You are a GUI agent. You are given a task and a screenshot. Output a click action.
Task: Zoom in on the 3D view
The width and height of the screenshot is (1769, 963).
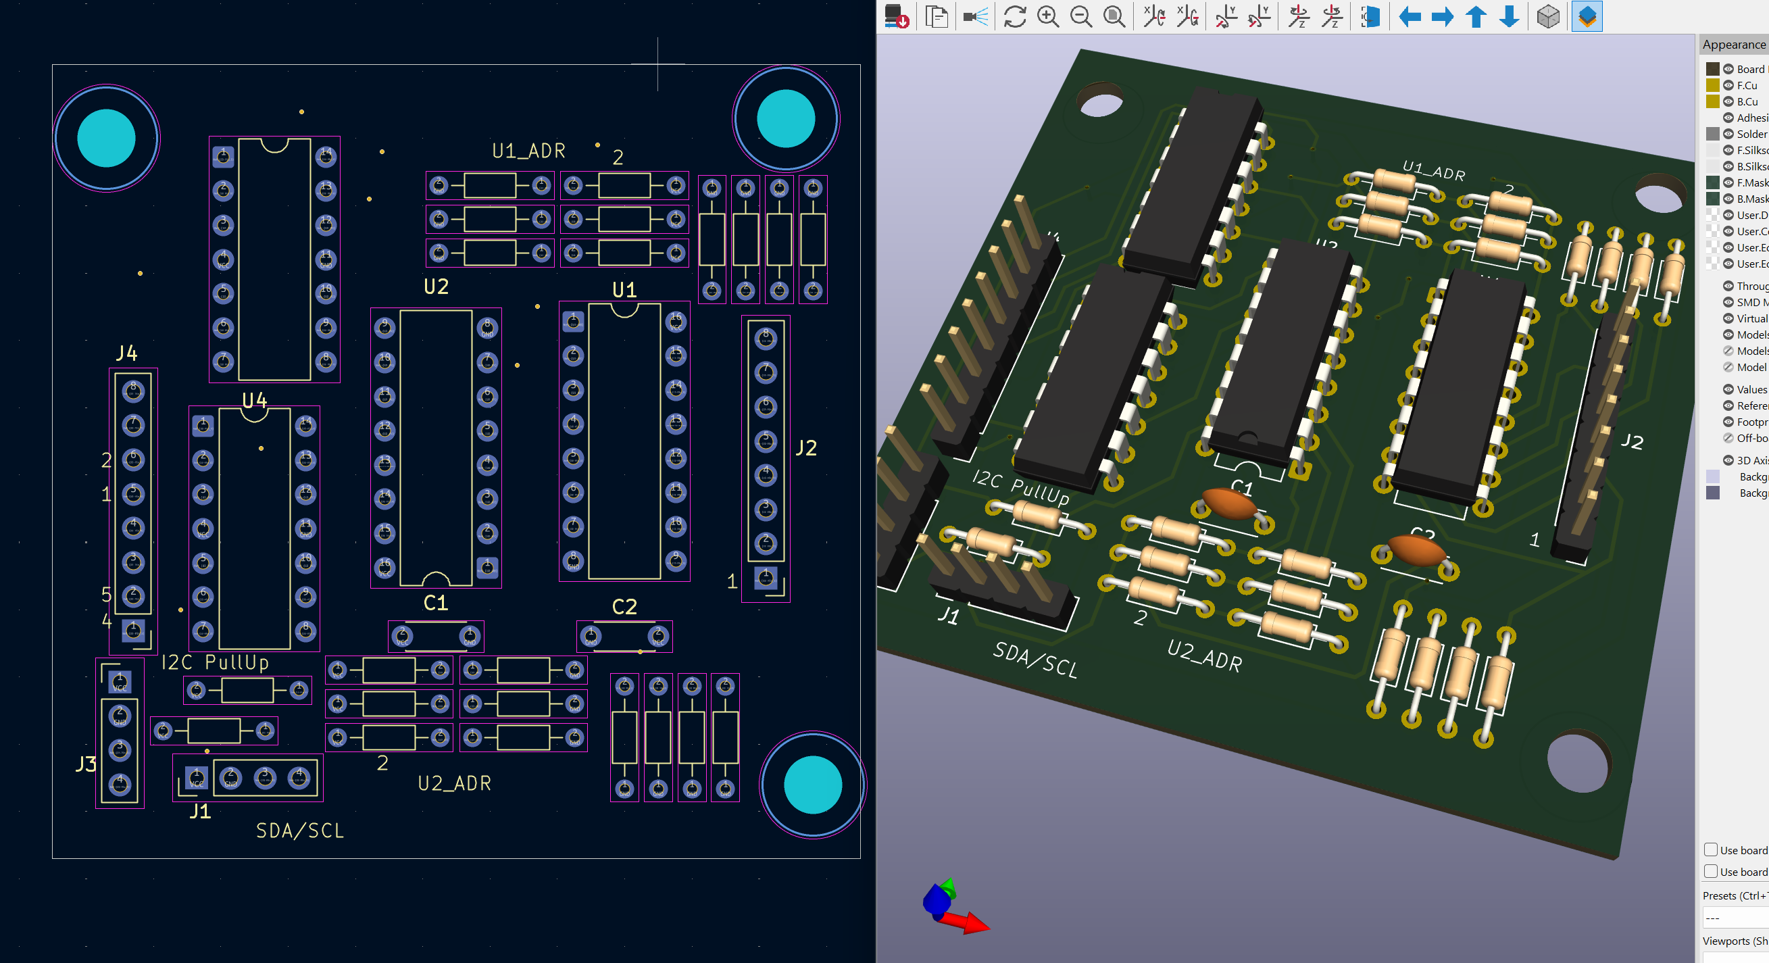pos(1049,17)
